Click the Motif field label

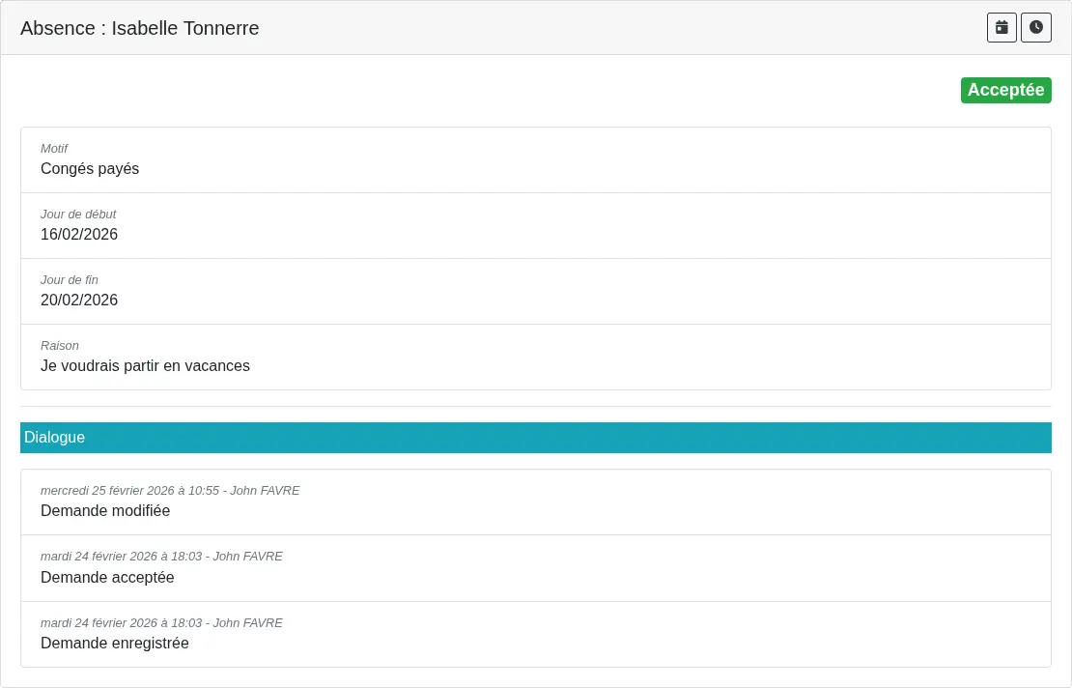click(54, 149)
